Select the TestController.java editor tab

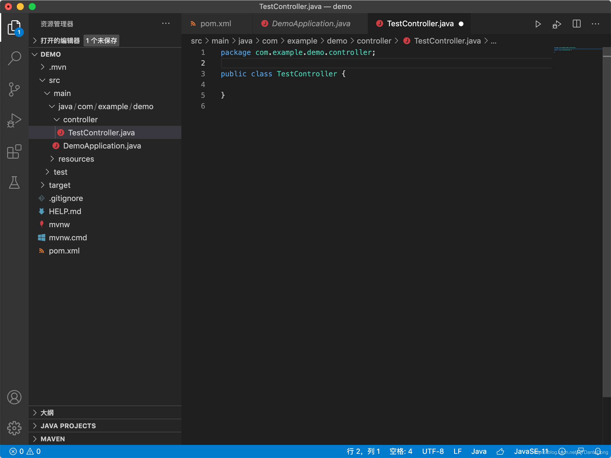pos(419,24)
